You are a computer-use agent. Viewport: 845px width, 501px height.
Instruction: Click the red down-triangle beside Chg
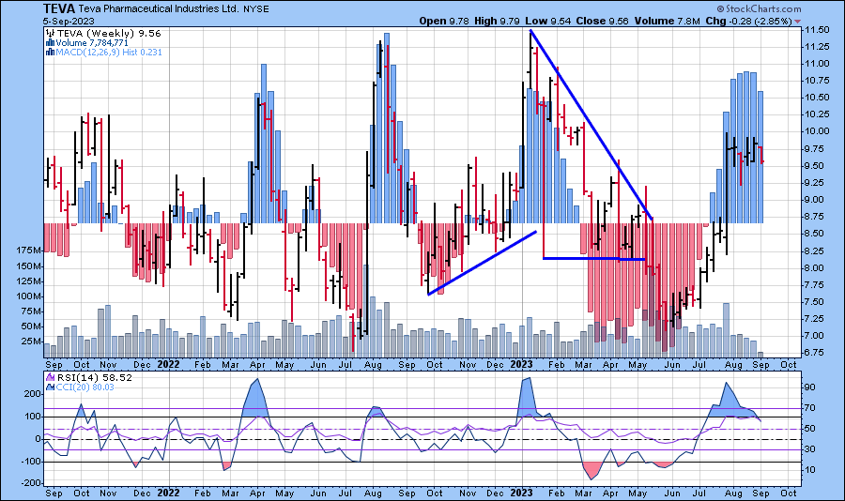pos(798,21)
